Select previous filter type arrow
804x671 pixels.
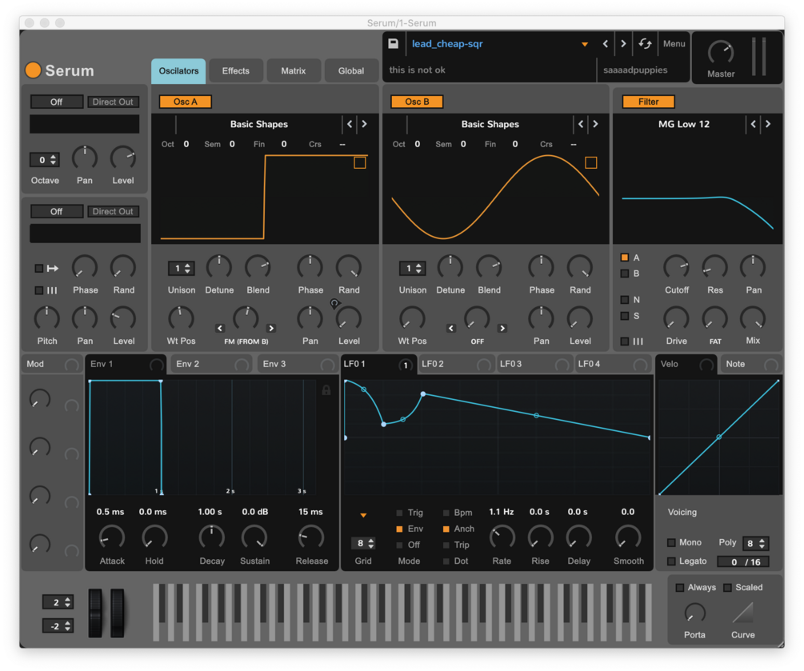(x=754, y=123)
